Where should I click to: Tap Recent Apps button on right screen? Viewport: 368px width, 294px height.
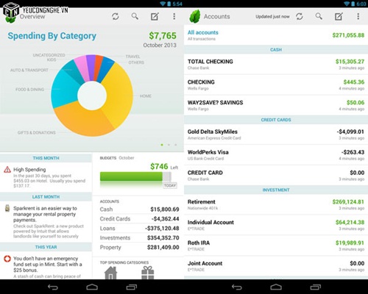[316, 287]
